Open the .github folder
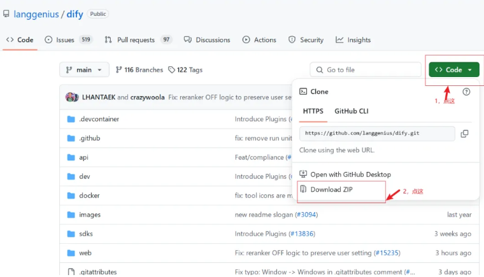Image resolution: width=484 pixels, height=277 pixels. click(90, 138)
